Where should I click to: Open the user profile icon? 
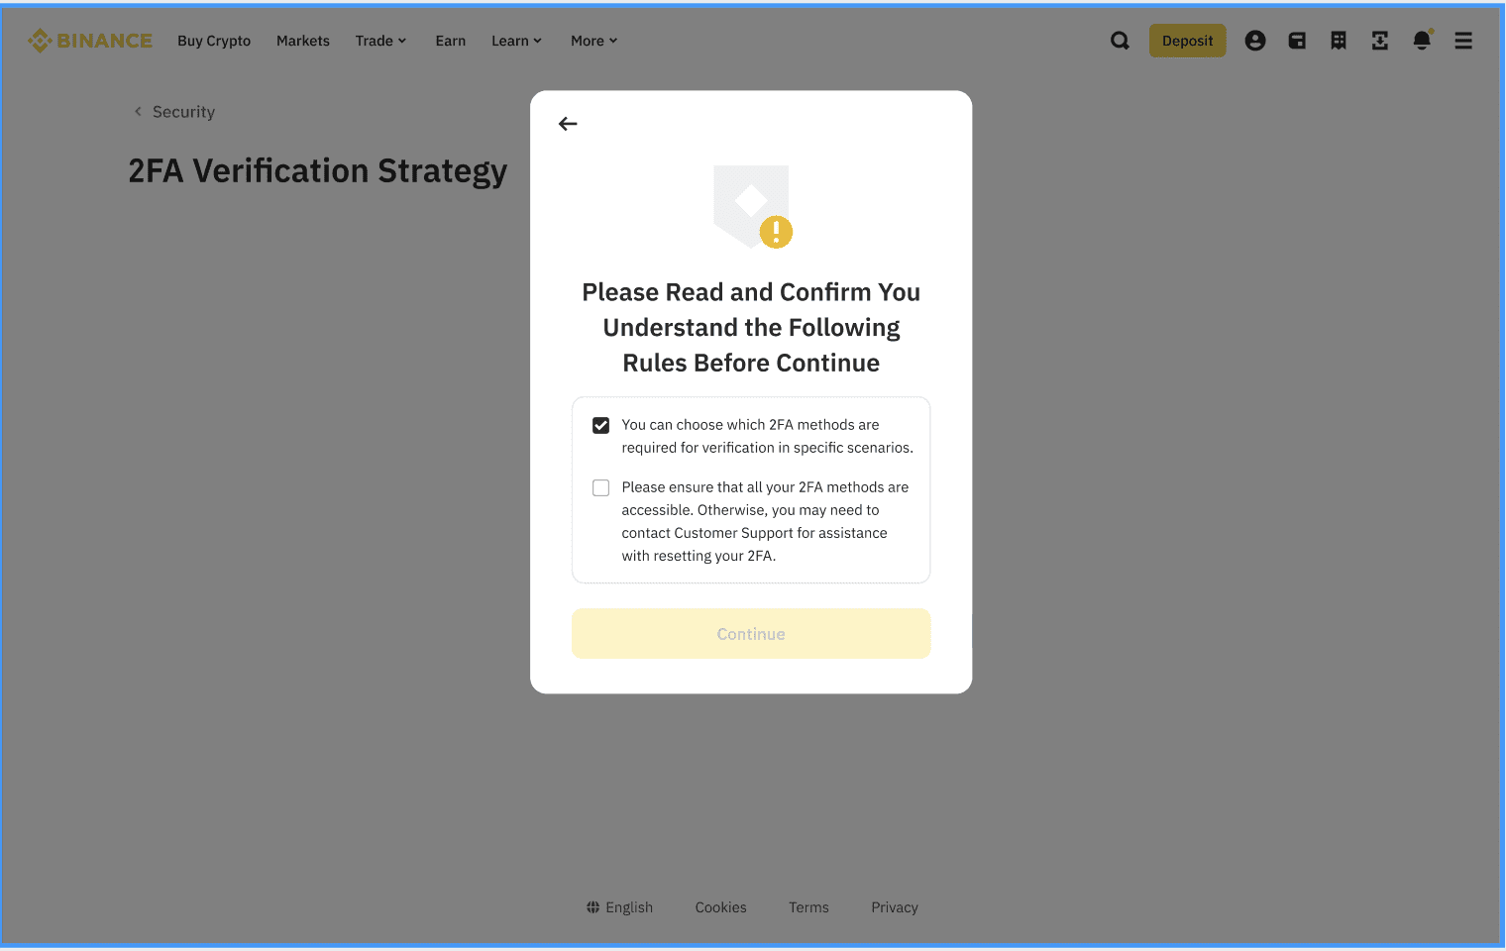point(1255,41)
